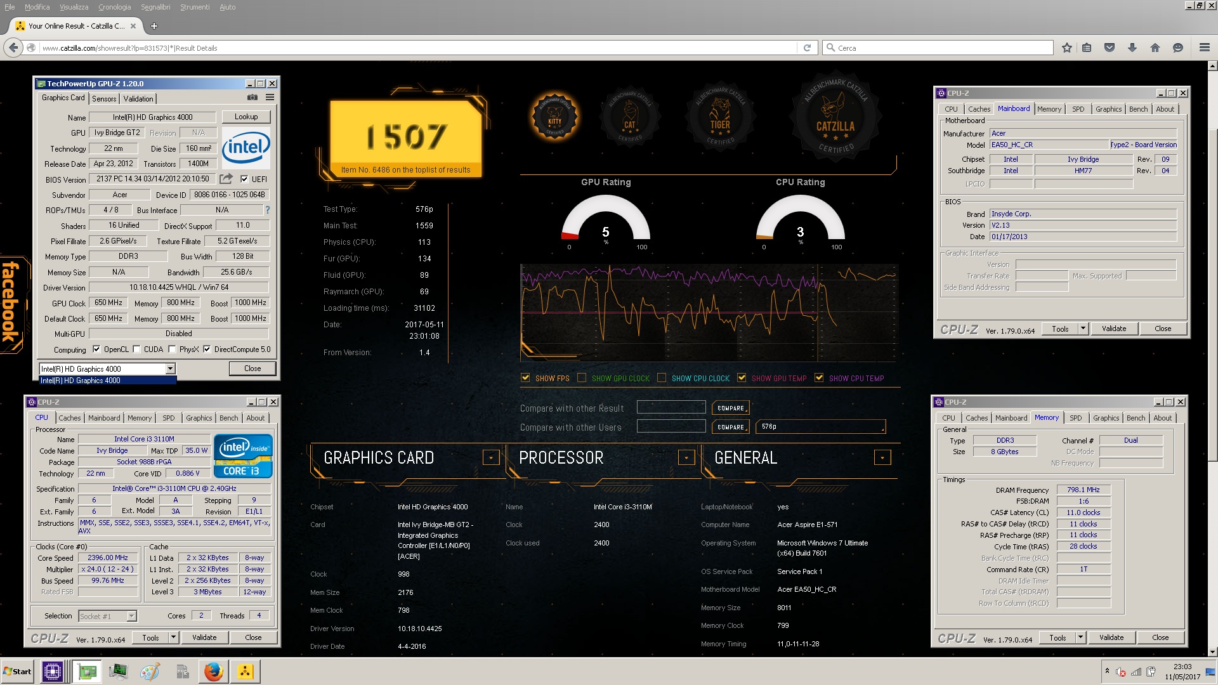Image resolution: width=1218 pixels, height=685 pixels.
Task: Open the Cronologia menu
Action: (115, 7)
